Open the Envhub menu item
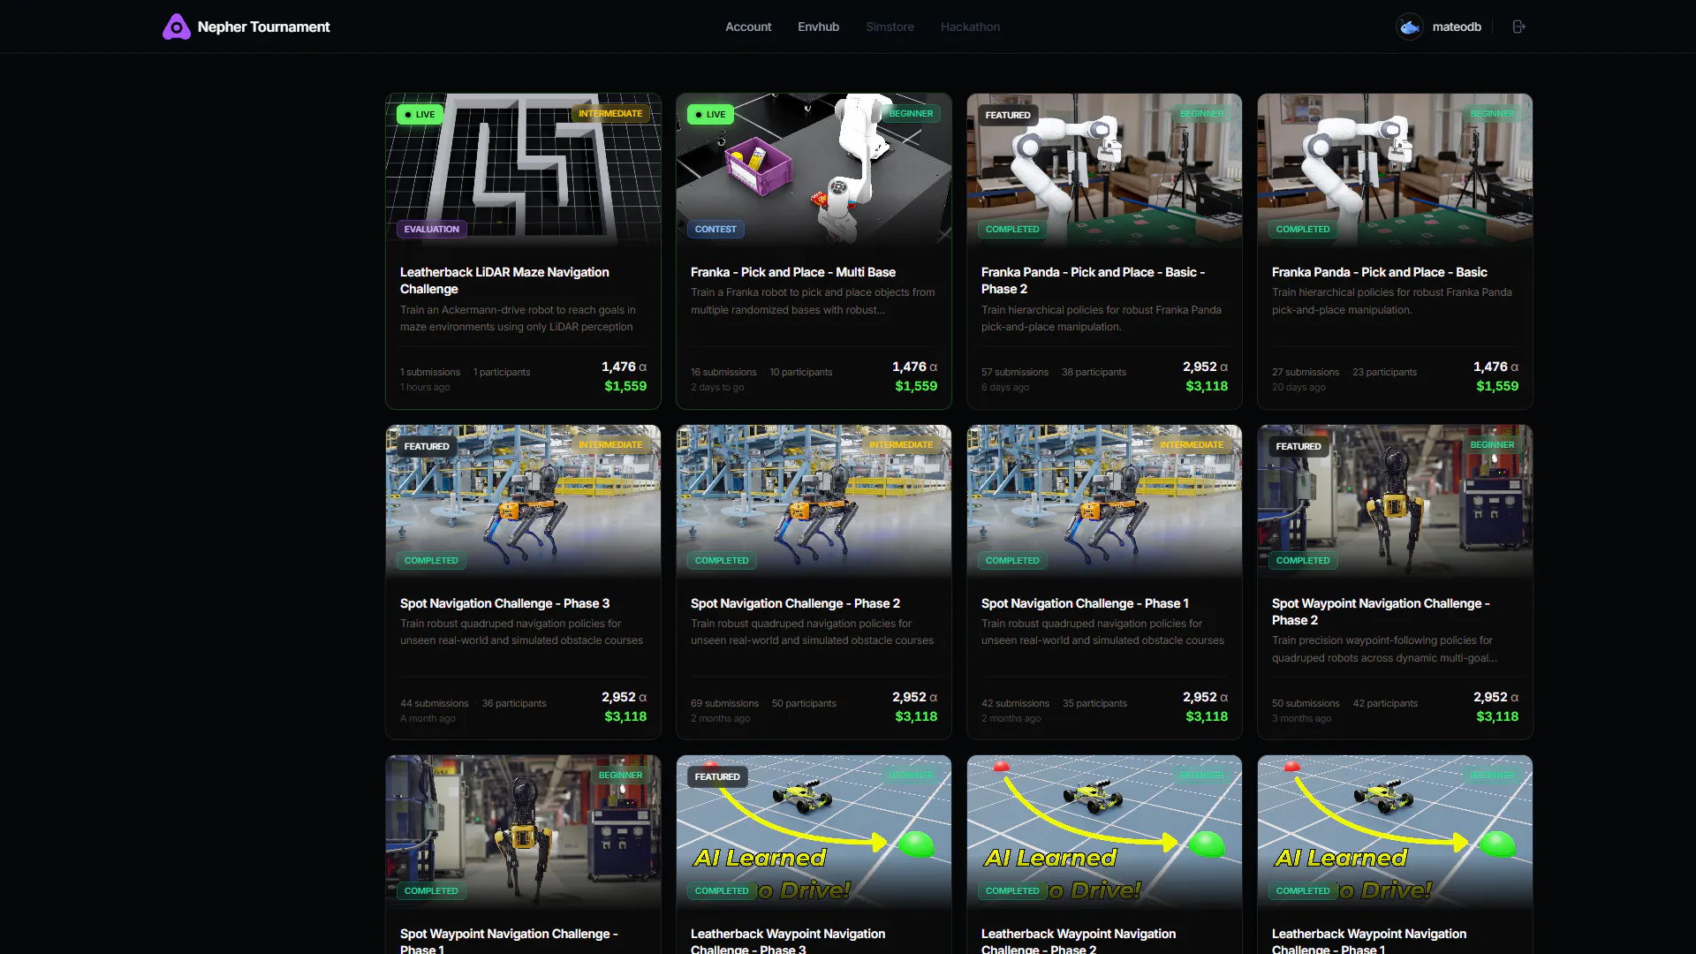 point(819,26)
